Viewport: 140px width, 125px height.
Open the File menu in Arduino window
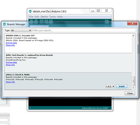click(x=31, y=17)
